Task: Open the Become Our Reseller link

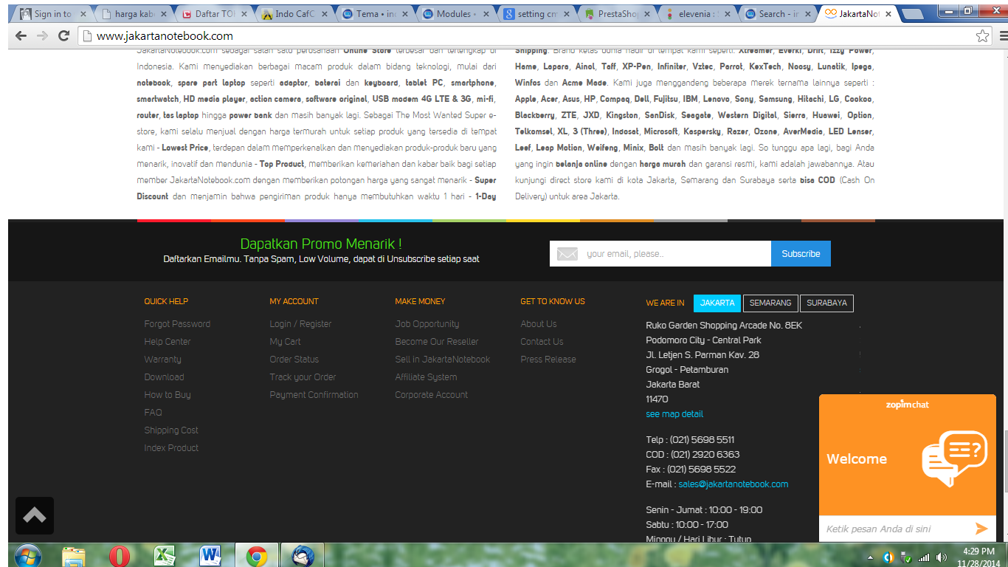Action: click(437, 342)
